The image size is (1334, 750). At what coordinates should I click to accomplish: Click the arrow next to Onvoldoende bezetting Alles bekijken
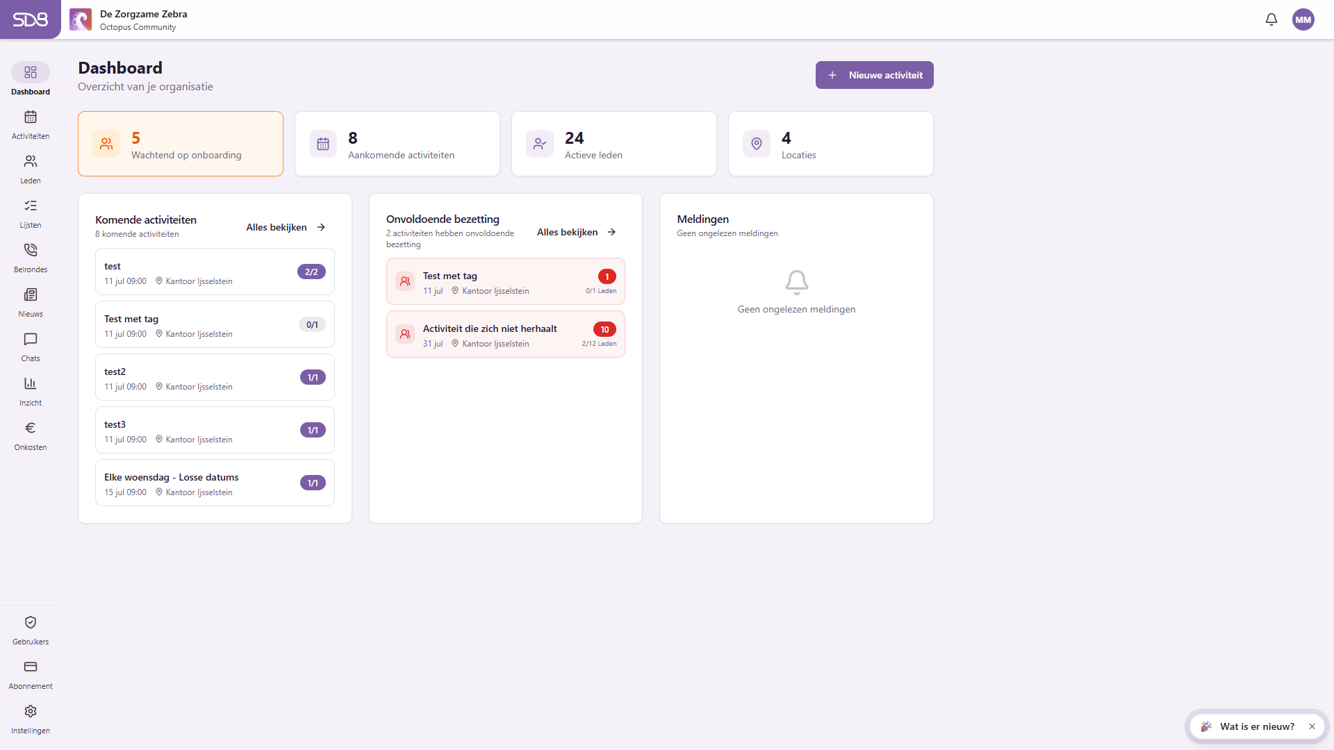click(x=611, y=232)
